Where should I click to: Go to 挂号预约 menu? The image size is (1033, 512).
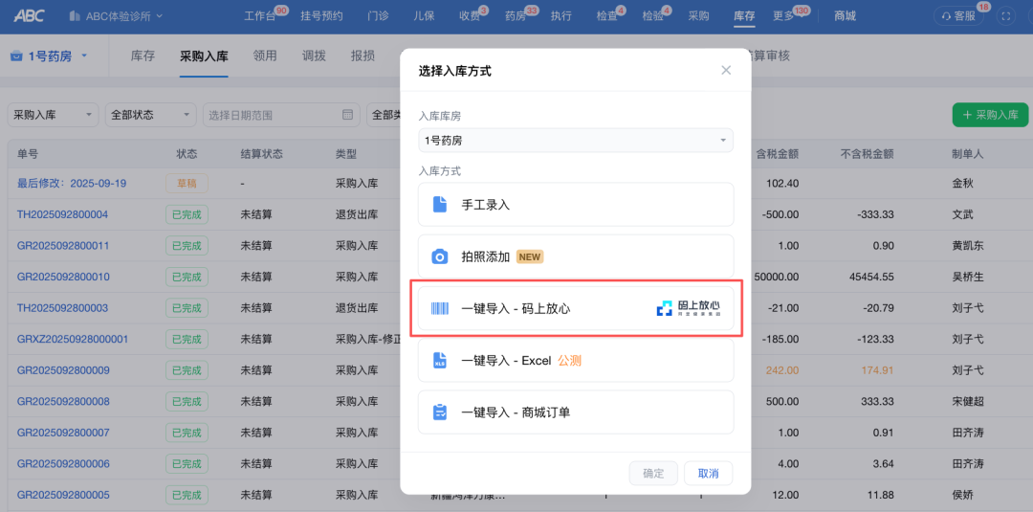pyautogui.click(x=321, y=16)
